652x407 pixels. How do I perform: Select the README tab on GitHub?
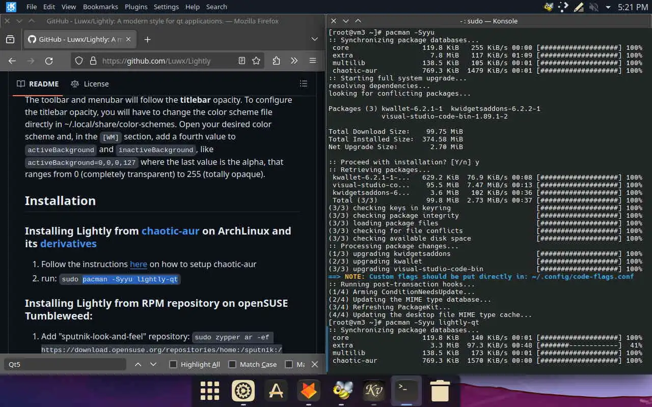pyautogui.click(x=38, y=84)
